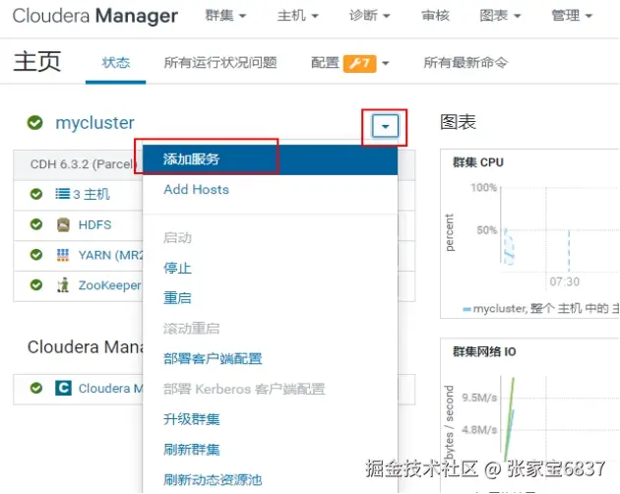
Task: Click the 群集网络 IO chart title
Action: point(484,351)
